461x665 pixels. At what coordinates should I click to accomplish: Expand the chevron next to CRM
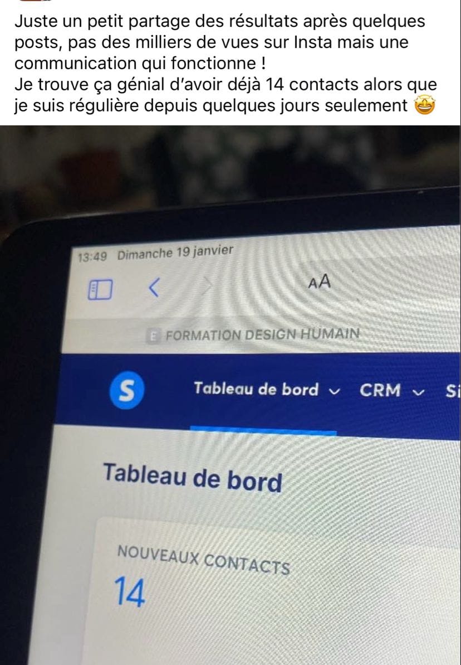418,393
